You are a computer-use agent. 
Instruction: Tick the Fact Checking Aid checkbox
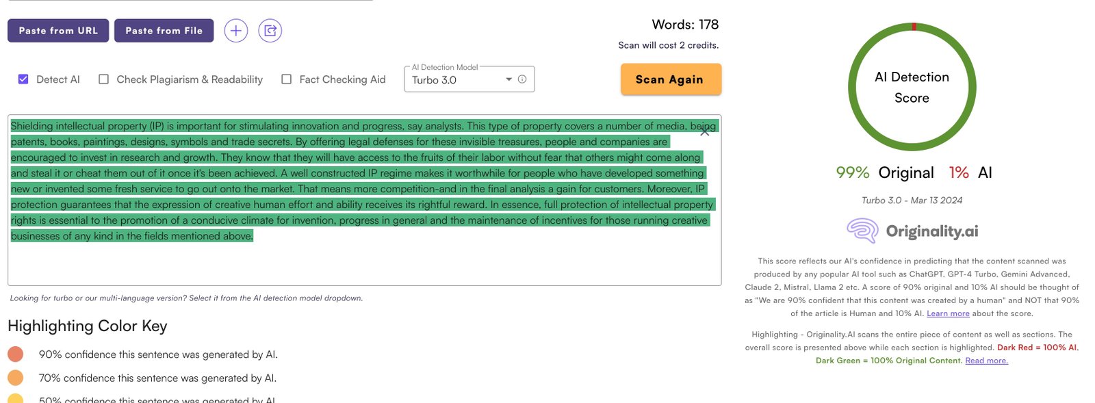tap(287, 79)
